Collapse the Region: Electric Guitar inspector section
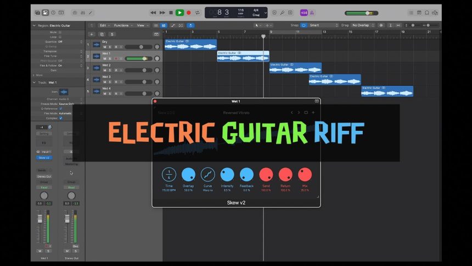 (33, 25)
